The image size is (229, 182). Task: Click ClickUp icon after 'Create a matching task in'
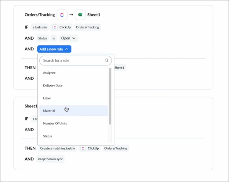[83, 148]
